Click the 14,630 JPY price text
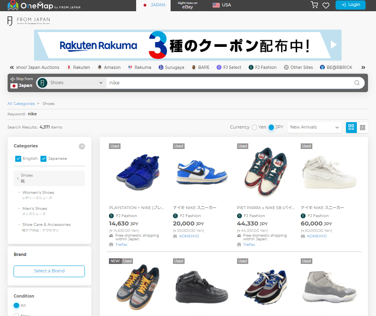 [124, 224]
